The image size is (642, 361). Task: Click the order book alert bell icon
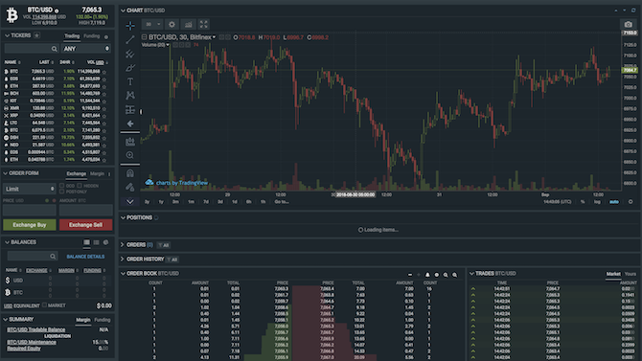(427, 275)
